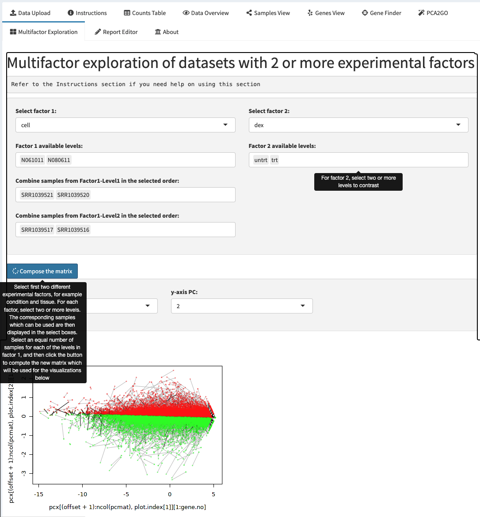
Task: Click the Gene Finder crosshair icon
Action: point(365,13)
